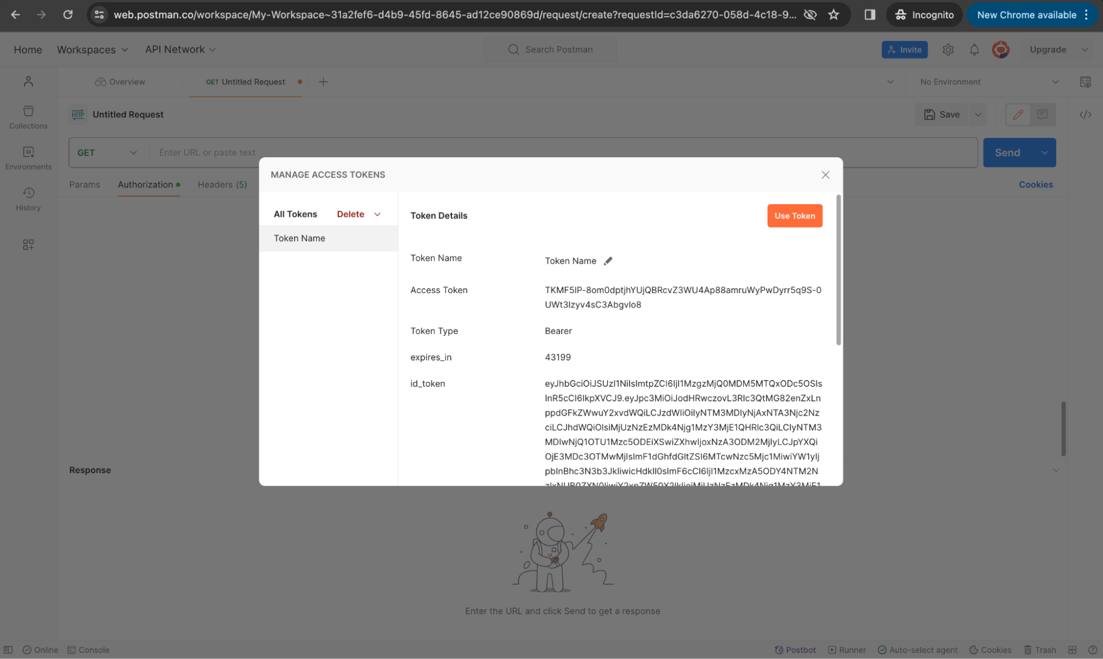Switch to the Headers tab

[222, 184]
